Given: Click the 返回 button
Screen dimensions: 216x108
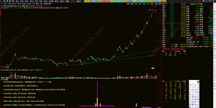Looking at the screenshot, I should pos(160,4).
